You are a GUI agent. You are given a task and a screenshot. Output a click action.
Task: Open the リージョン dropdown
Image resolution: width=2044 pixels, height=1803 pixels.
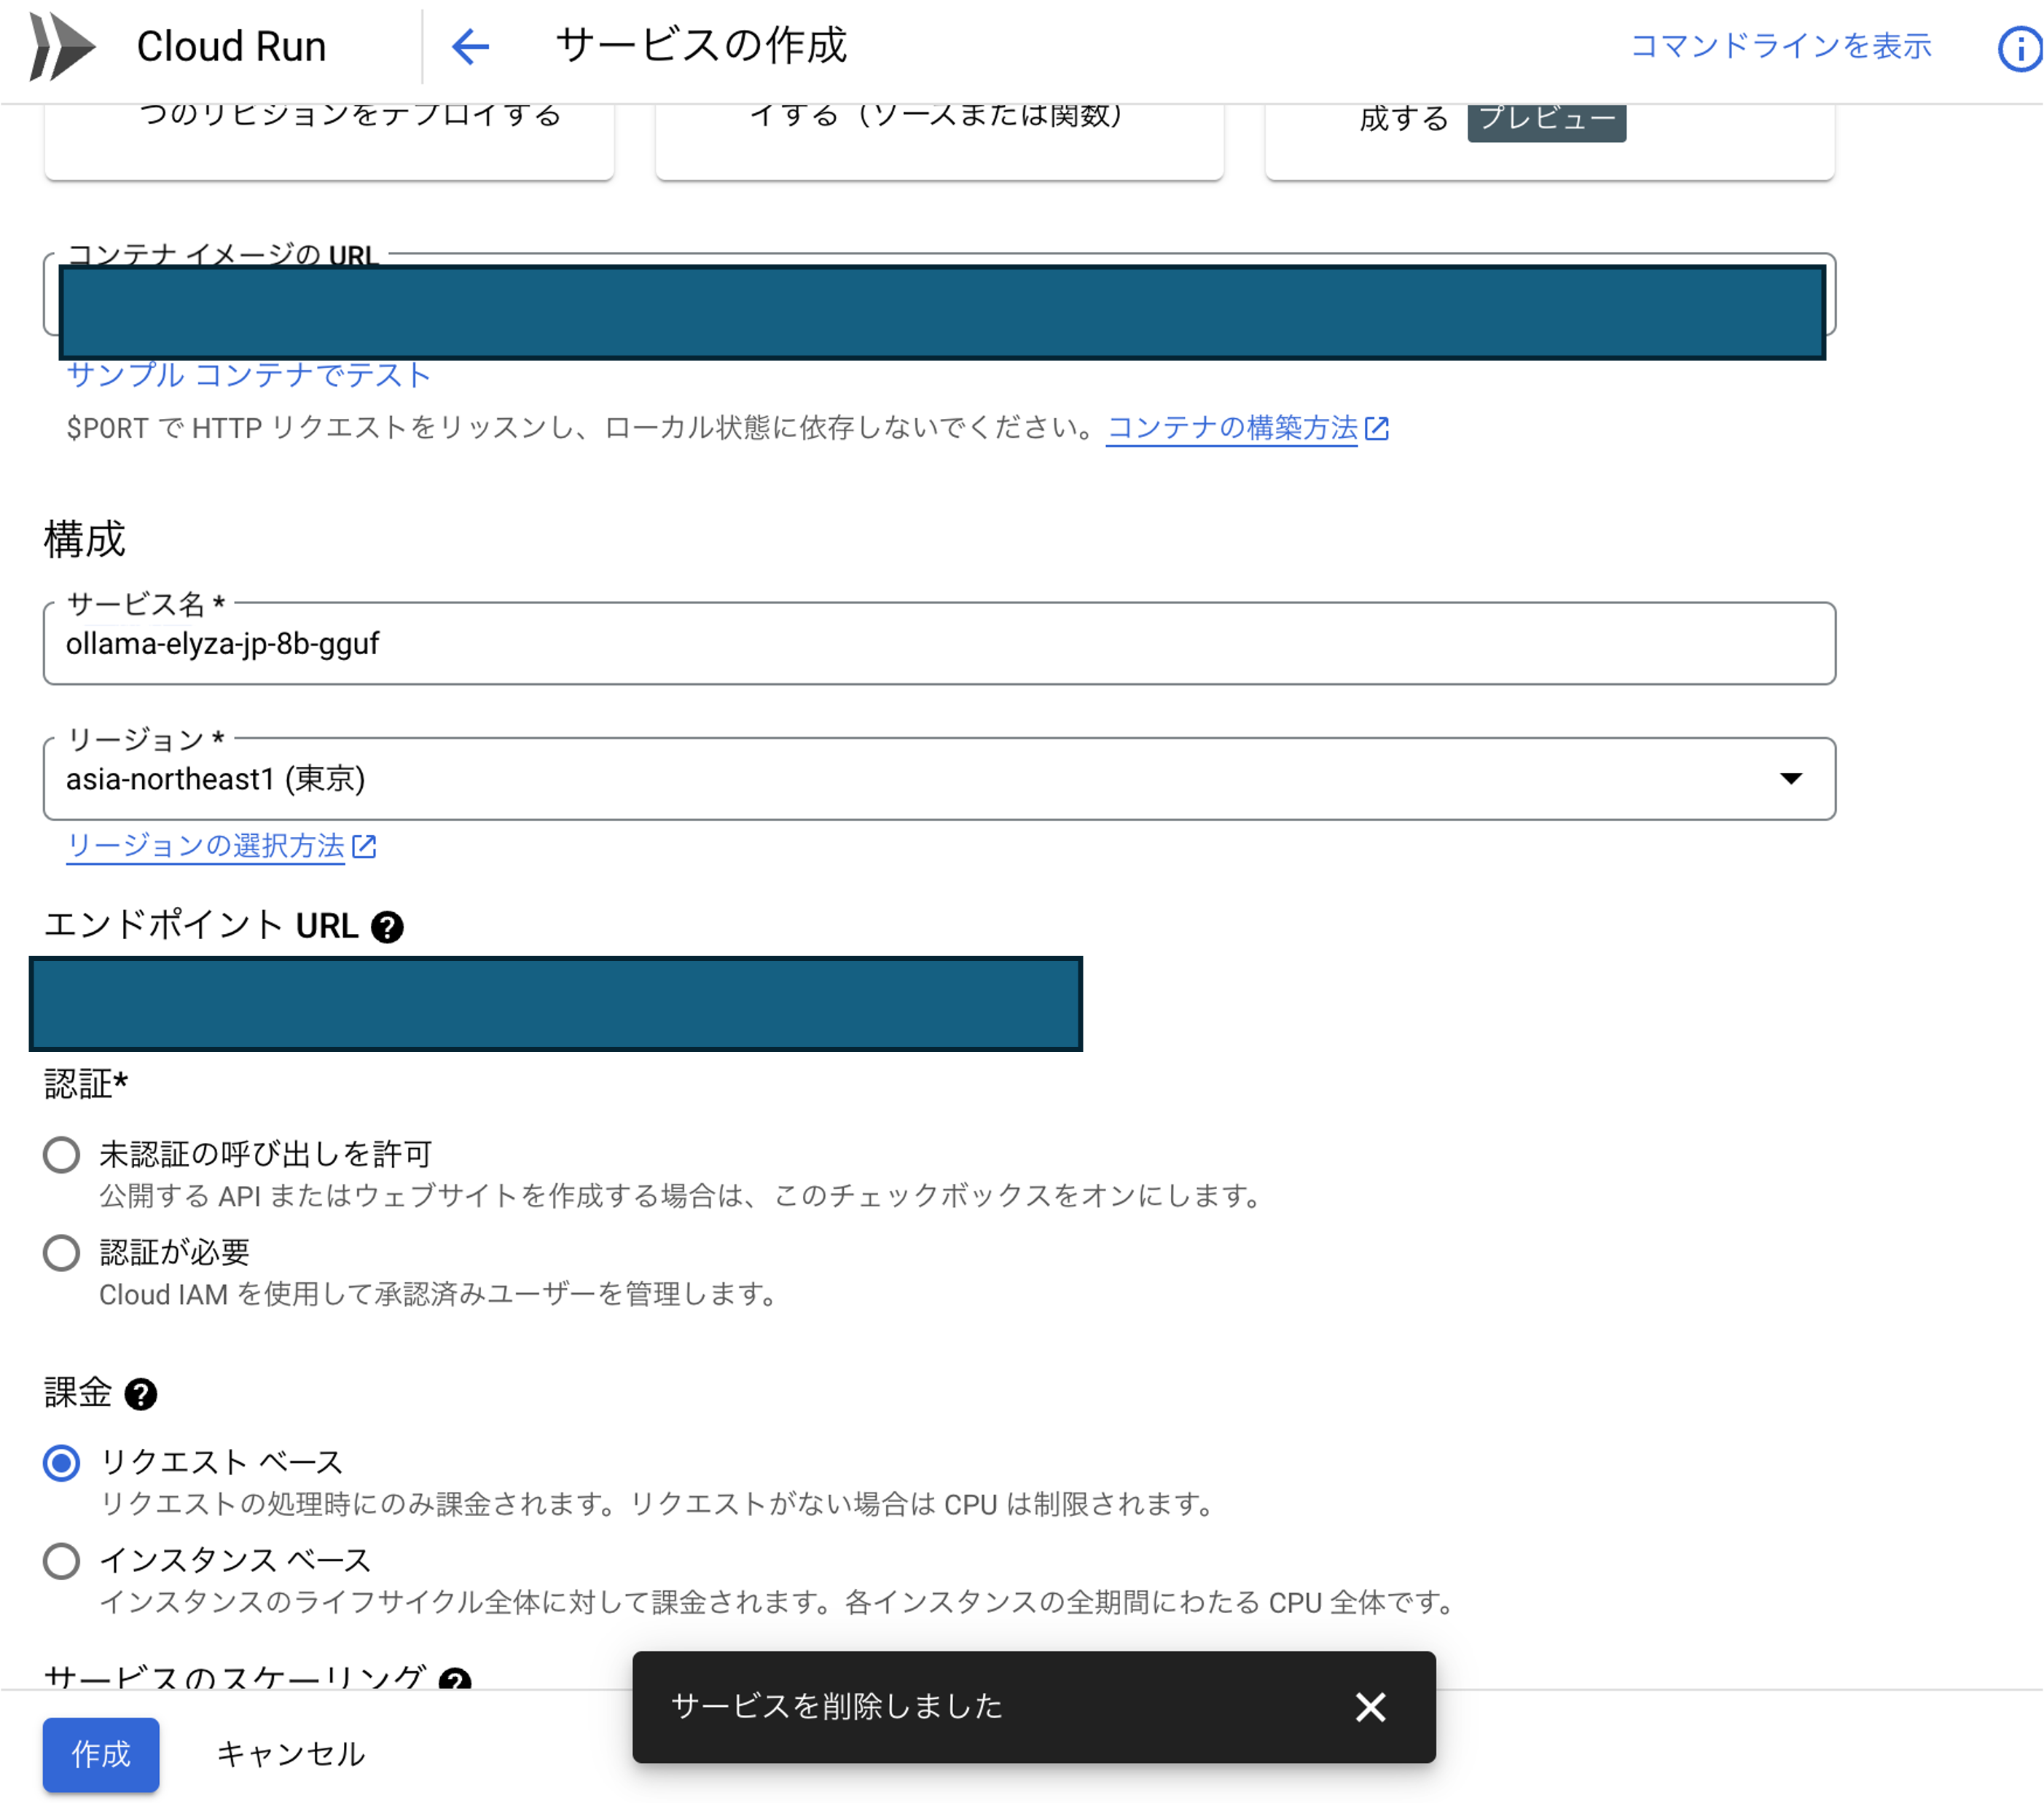tap(1791, 779)
